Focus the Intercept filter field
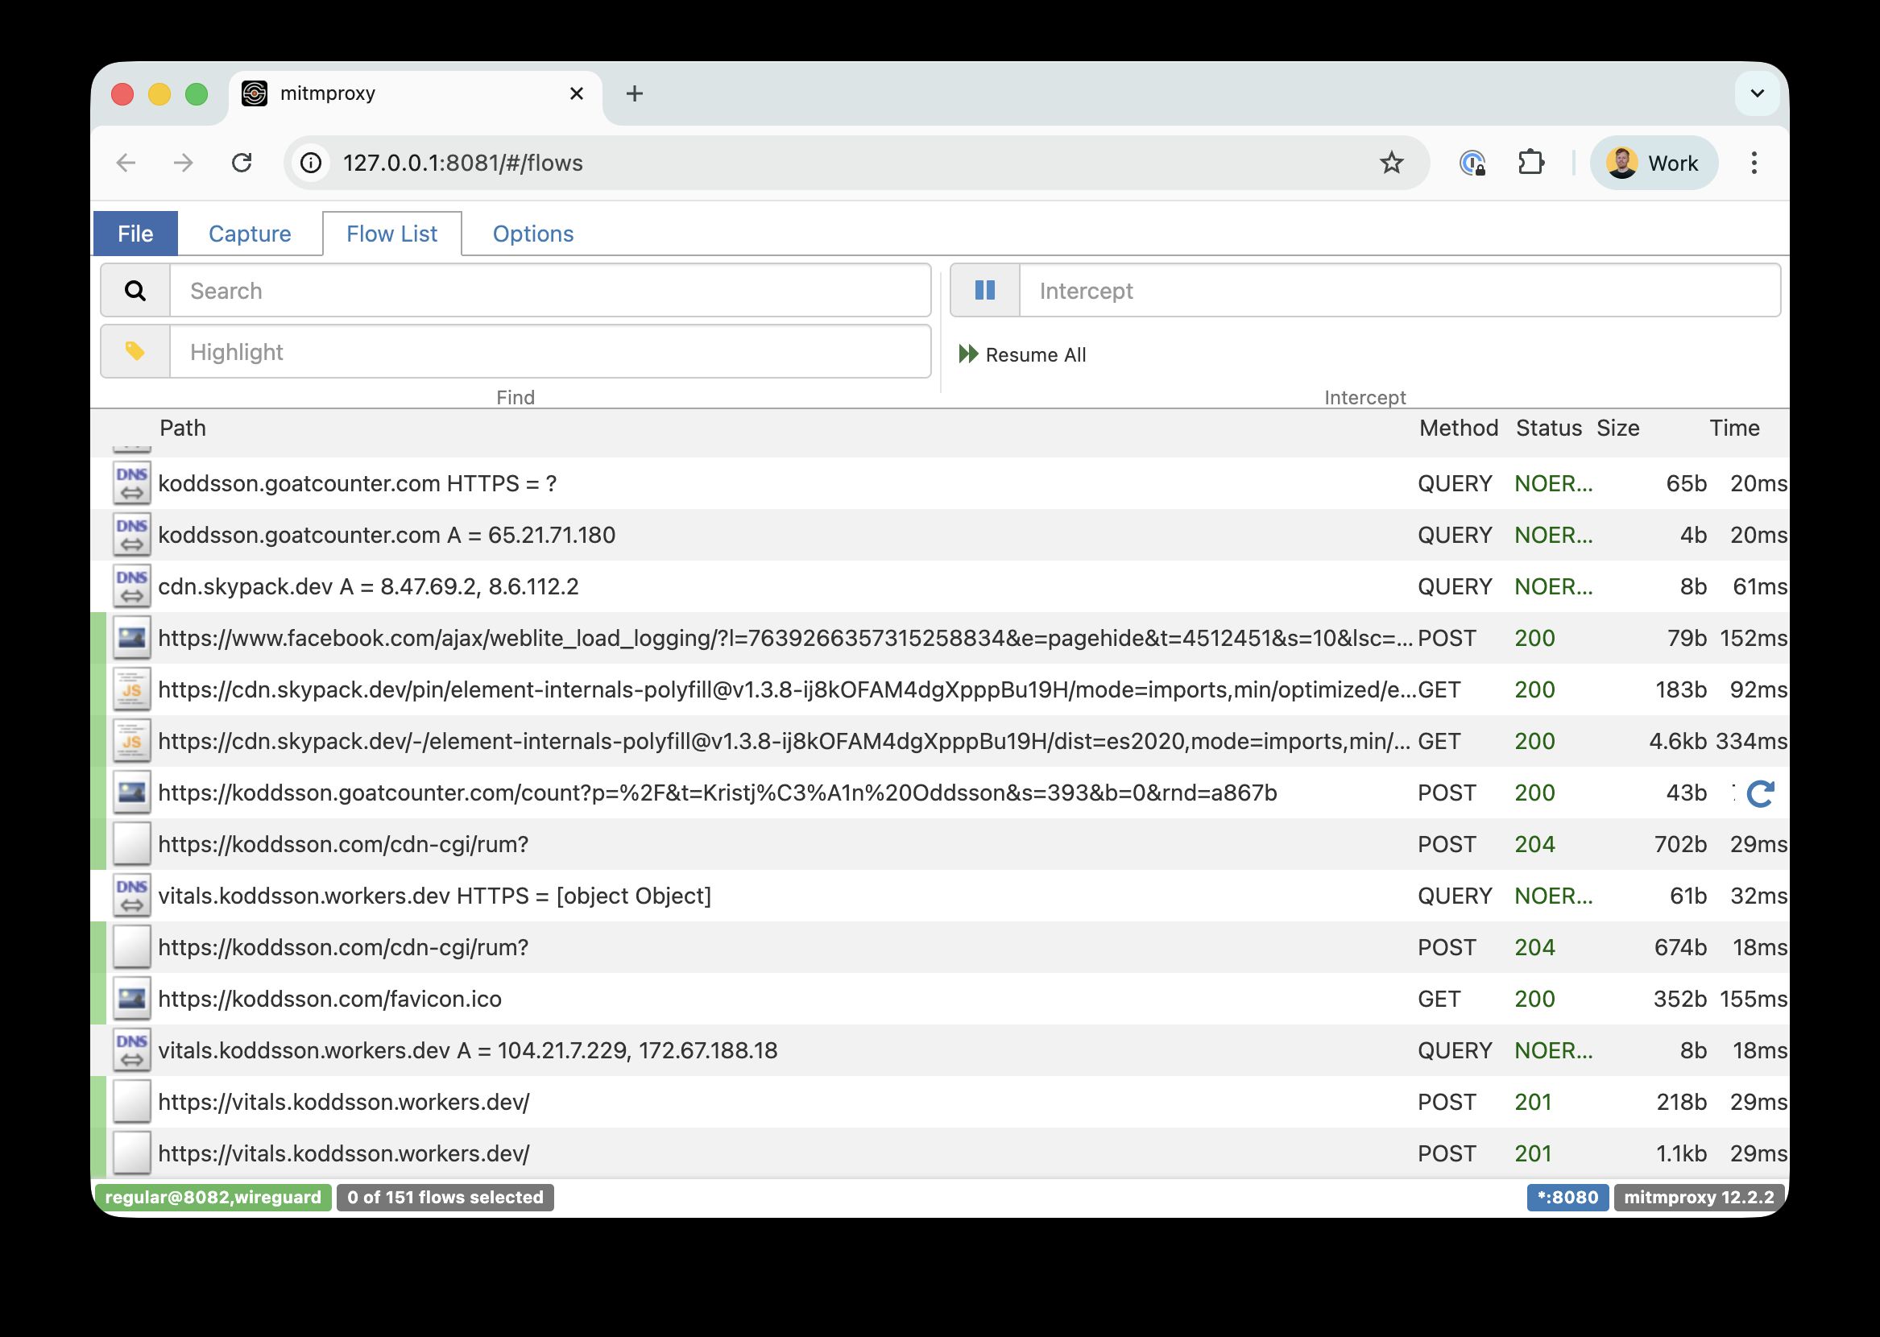Image resolution: width=1880 pixels, height=1337 pixels. click(1399, 291)
